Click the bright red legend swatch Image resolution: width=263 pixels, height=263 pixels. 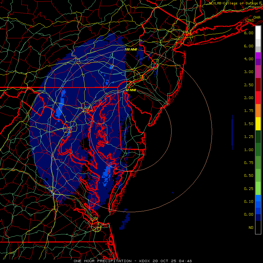(x=258, y=98)
